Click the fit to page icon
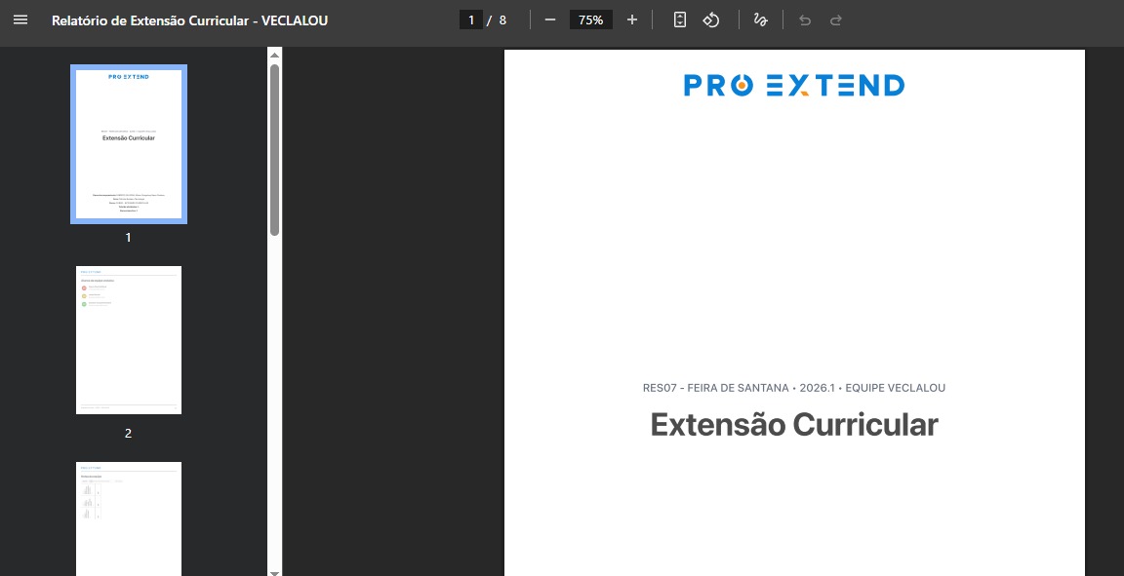 pyautogui.click(x=679, y=20)
